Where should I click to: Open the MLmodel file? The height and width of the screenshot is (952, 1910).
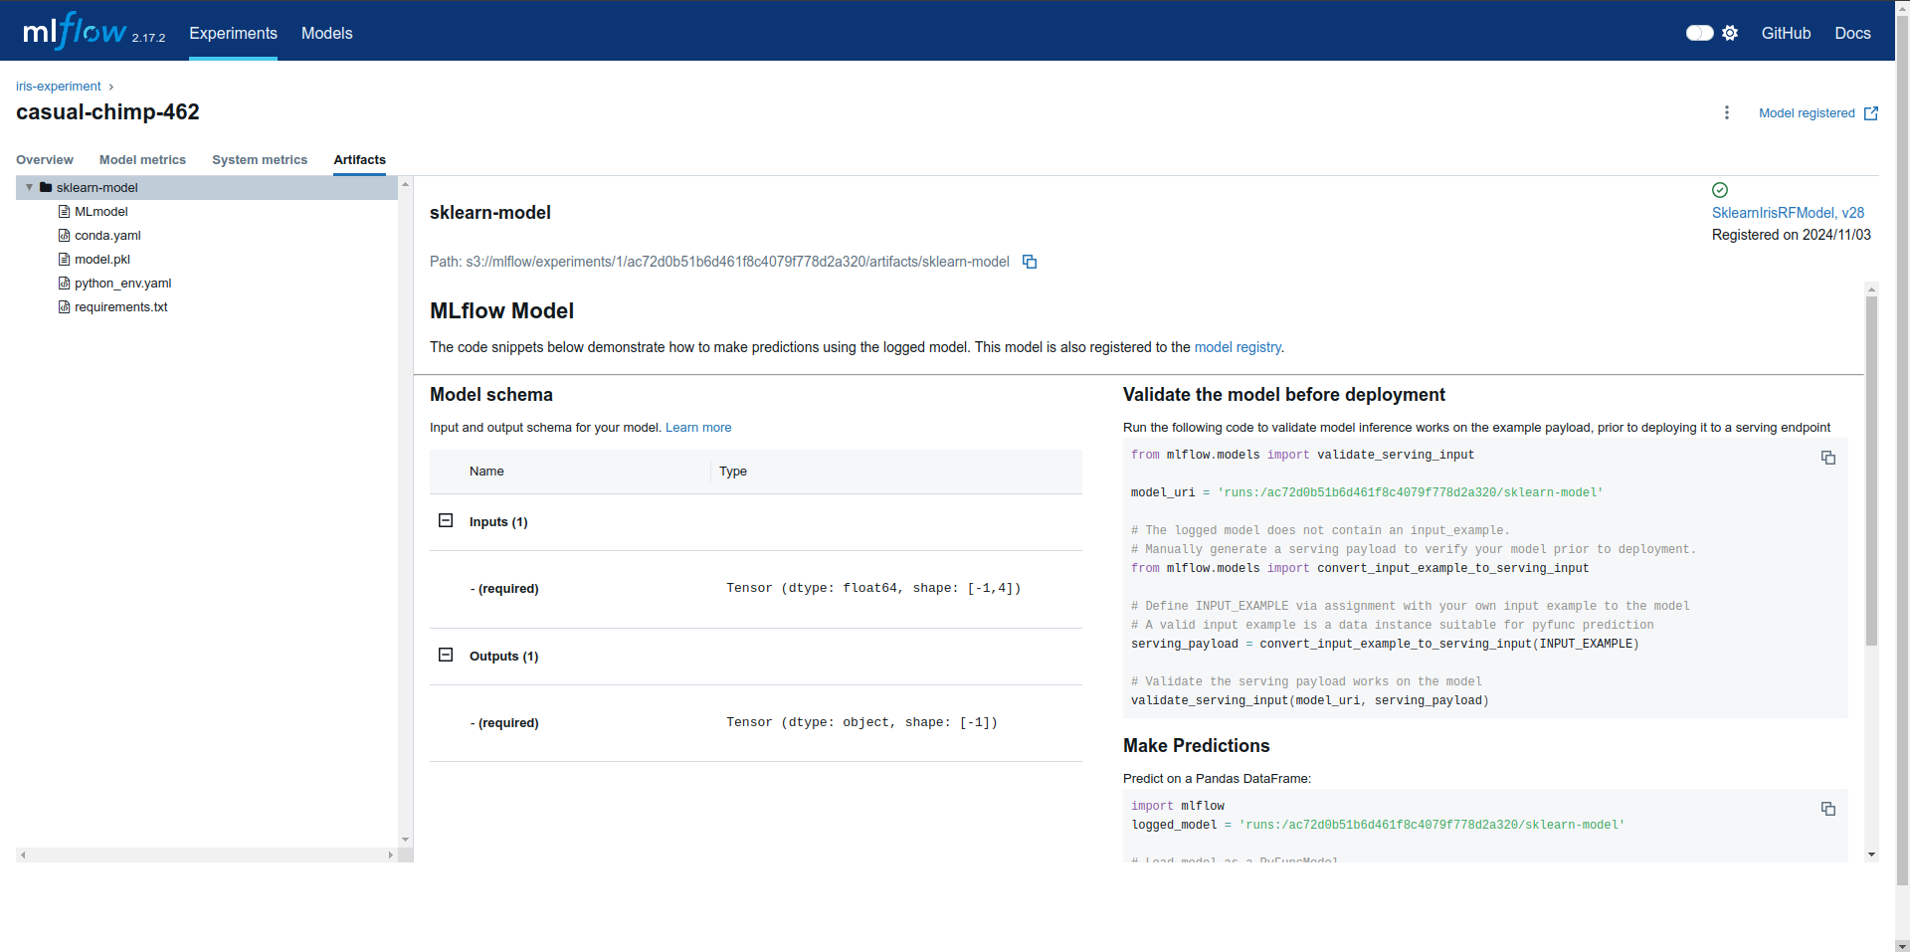[101, 212]
